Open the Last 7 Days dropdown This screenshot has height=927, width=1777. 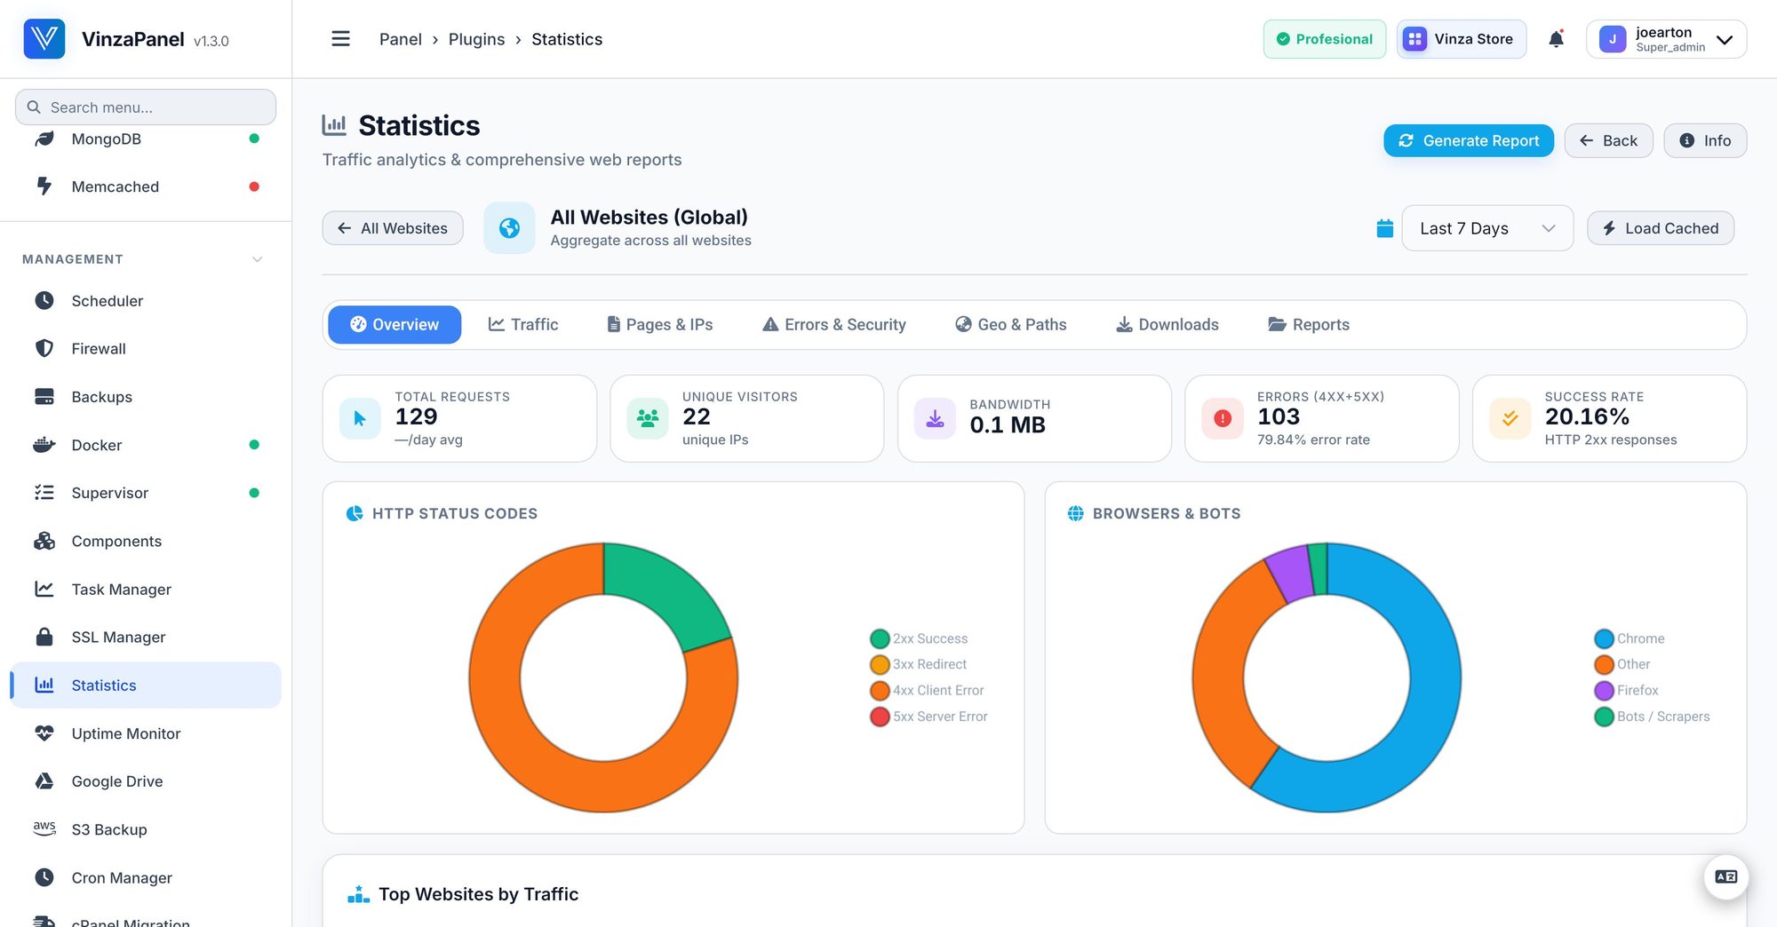click(x=1487, y=228)
